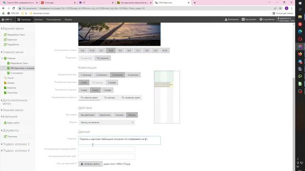The image size is (305, 171).
Task: Open the Страницы menu
Action: 24,19
